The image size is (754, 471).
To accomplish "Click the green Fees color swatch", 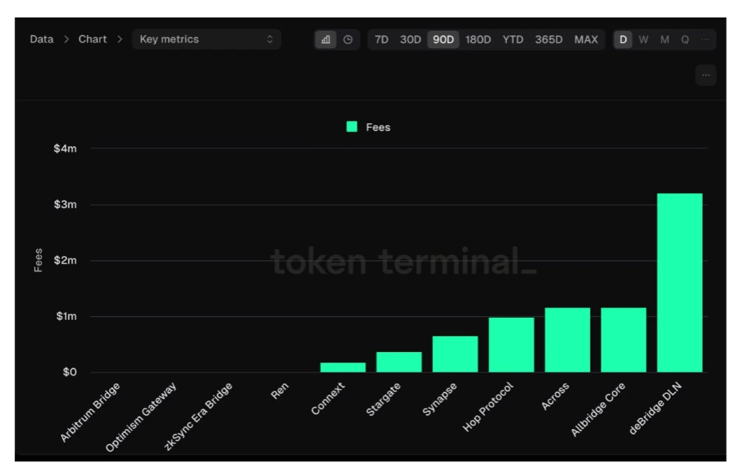I will [352, 127].
